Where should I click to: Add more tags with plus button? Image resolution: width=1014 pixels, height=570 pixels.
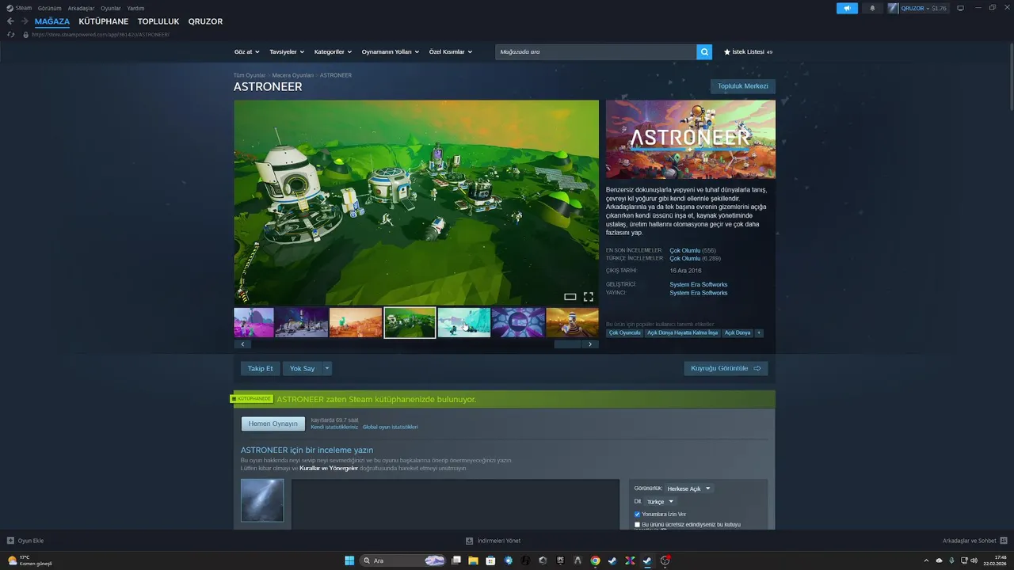point(759,332)
